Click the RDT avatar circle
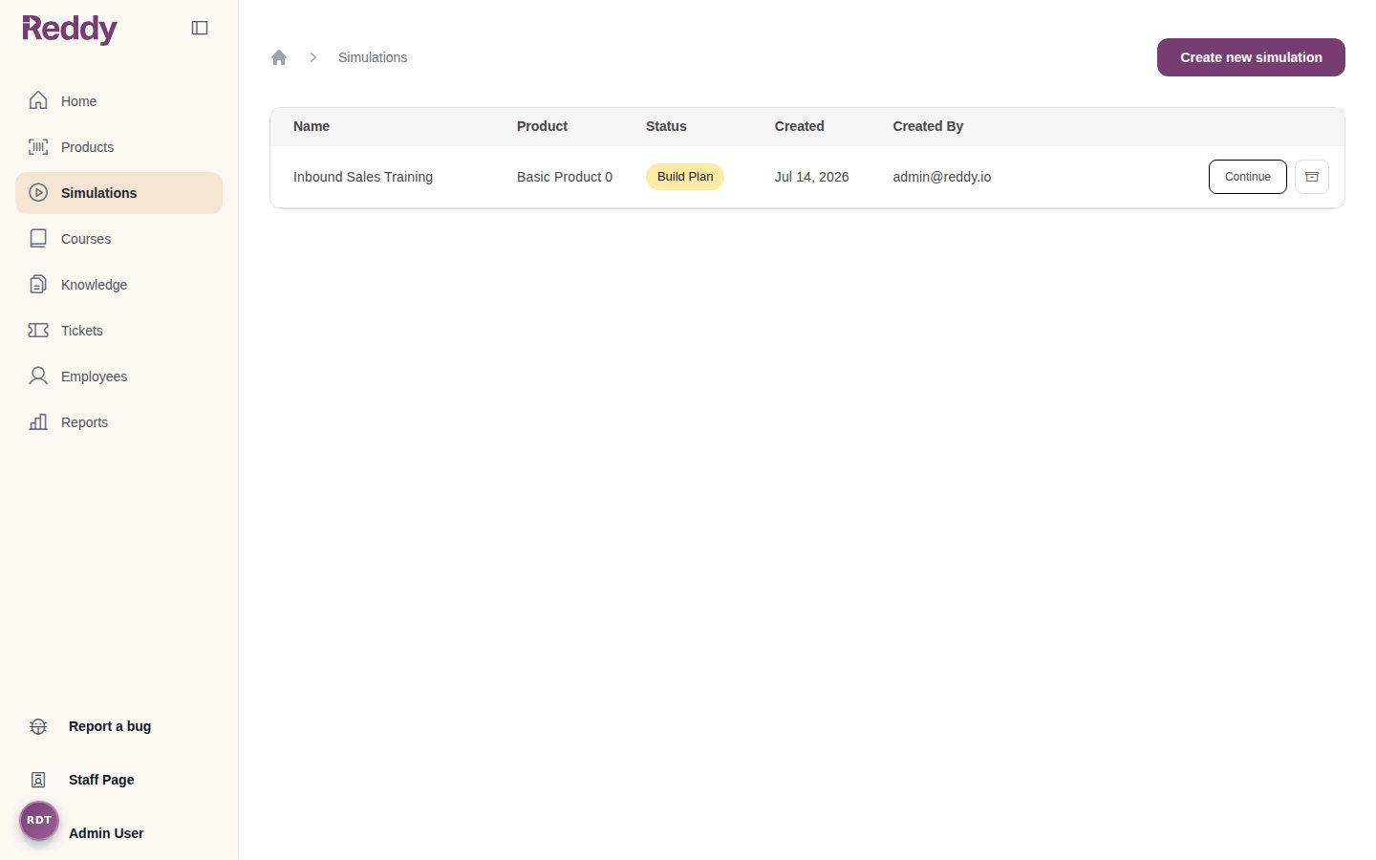The width and height of the screenshot is (1376, 860). point(39,821)
